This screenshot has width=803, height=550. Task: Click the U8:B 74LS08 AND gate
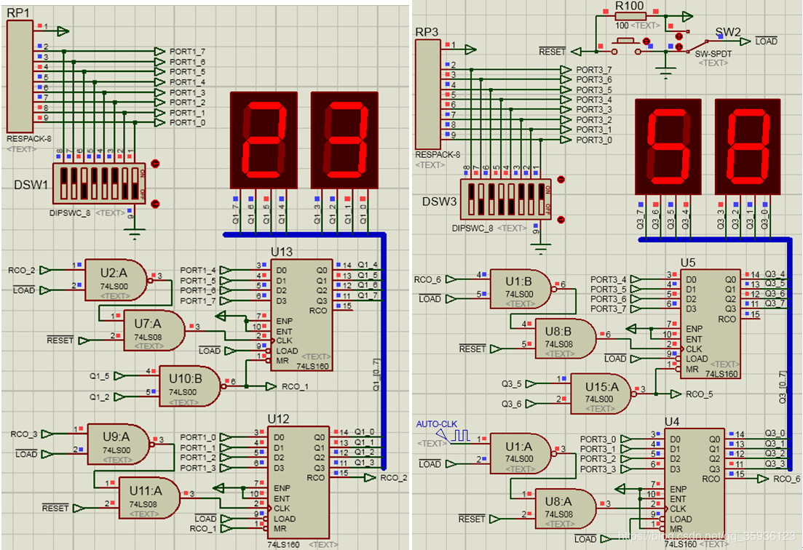564,339
